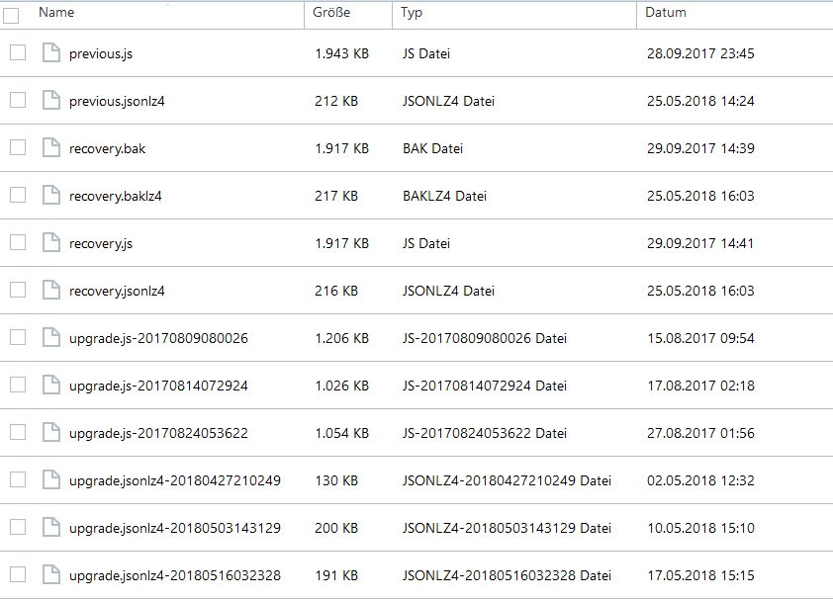Sort the list by Größe column

[x=331, y=13]
